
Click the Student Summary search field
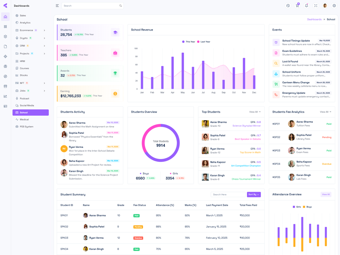click(x=227, y=195)
